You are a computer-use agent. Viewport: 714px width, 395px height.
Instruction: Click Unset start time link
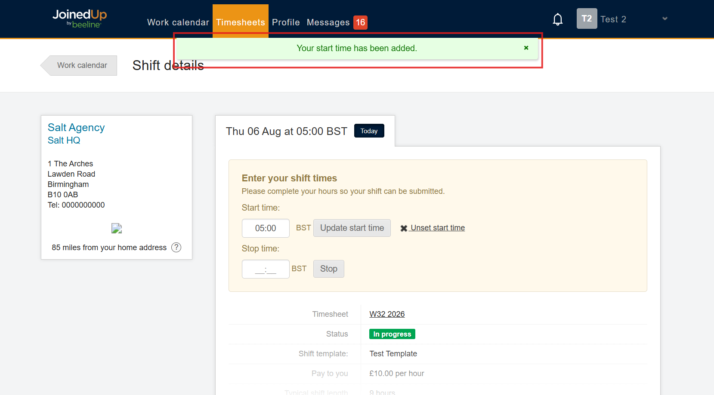433,228
